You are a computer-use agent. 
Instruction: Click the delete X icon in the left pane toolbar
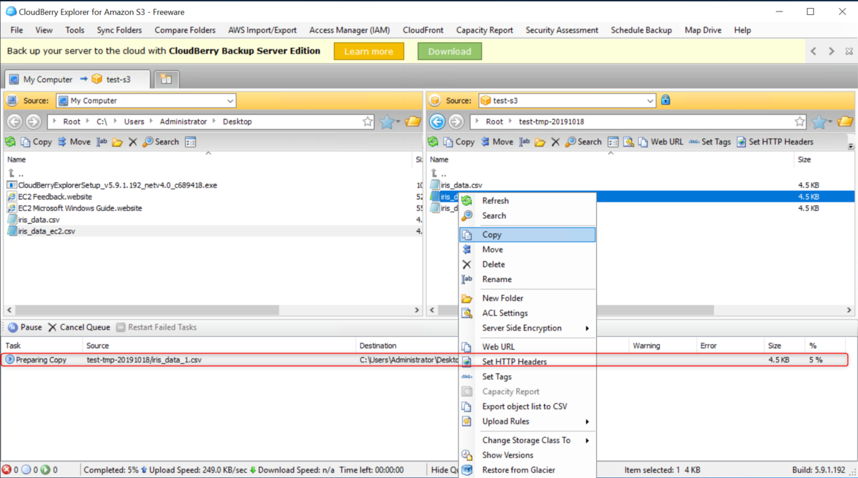coord(132,142)
